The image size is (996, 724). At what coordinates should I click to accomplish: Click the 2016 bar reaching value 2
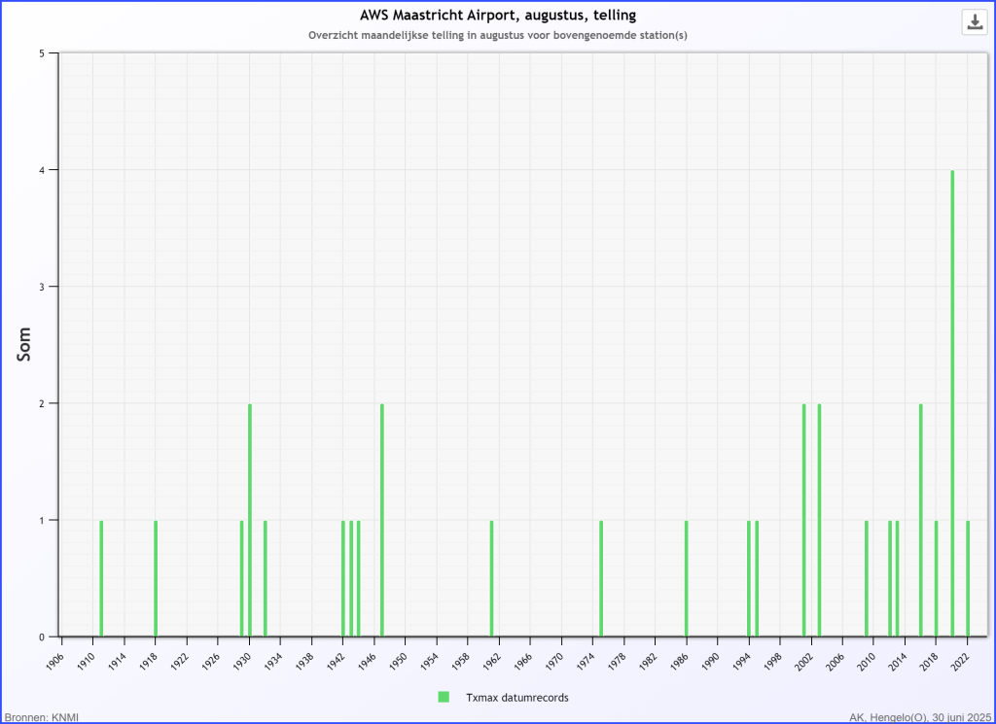(921, 520)
